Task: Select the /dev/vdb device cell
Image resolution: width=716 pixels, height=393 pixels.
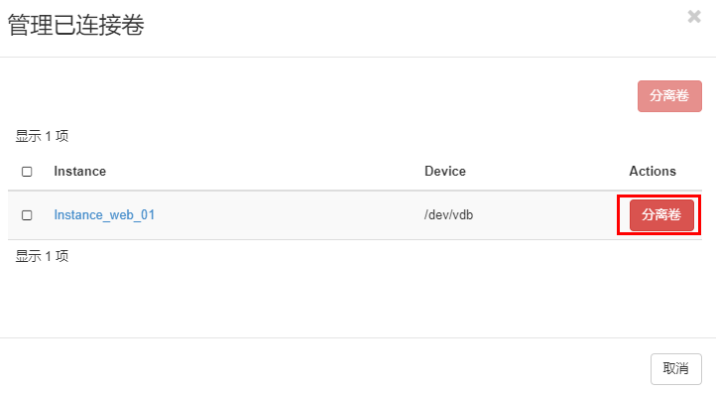Action: [448, 214]
